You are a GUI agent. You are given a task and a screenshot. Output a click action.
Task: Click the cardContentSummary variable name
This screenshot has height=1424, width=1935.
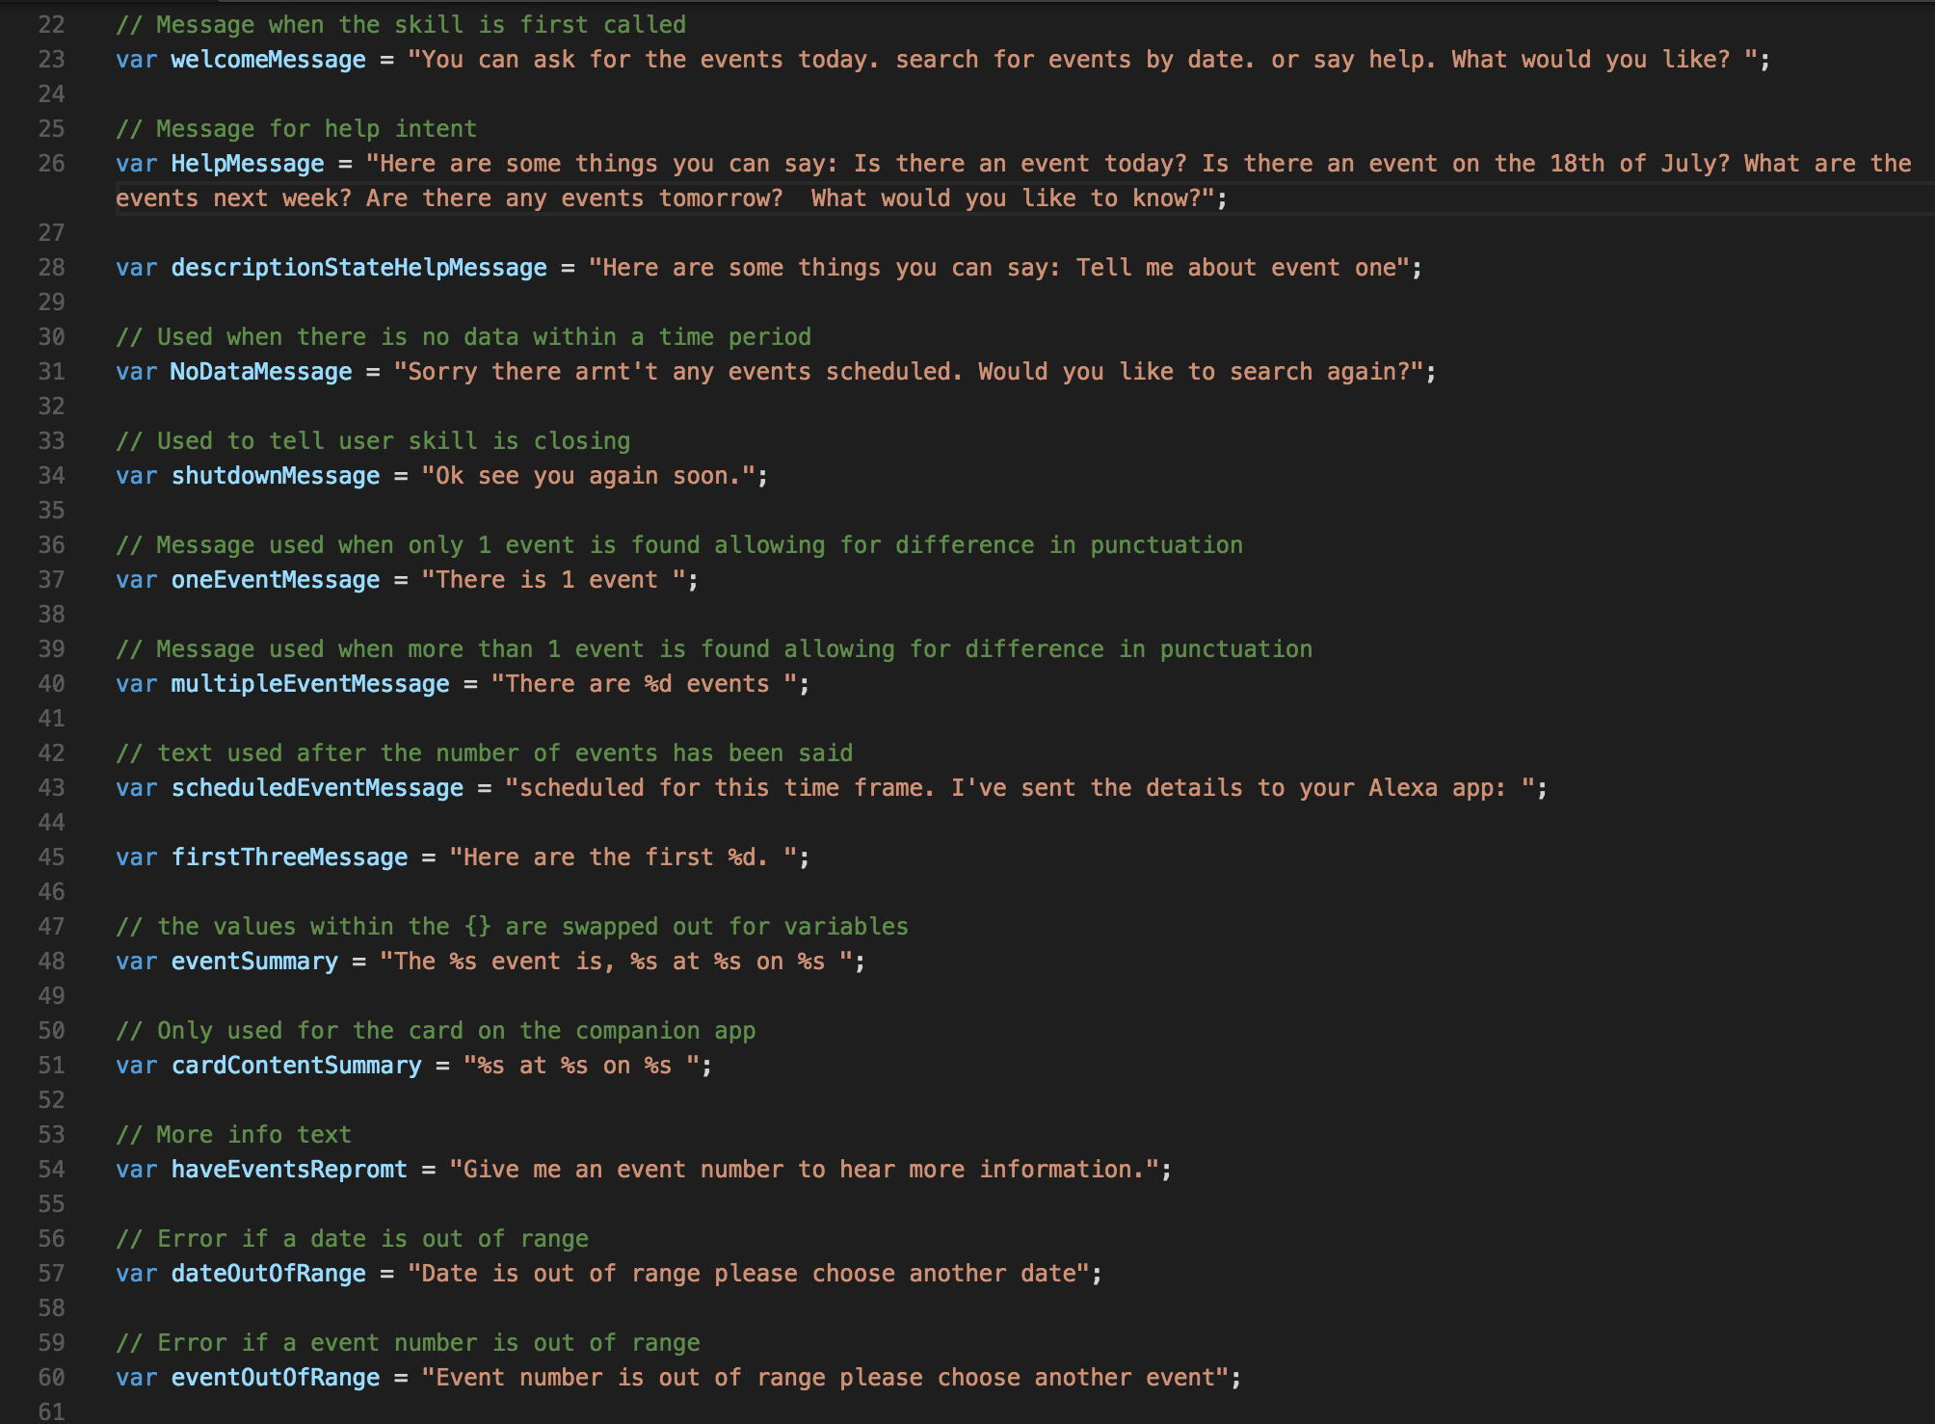296,1066
